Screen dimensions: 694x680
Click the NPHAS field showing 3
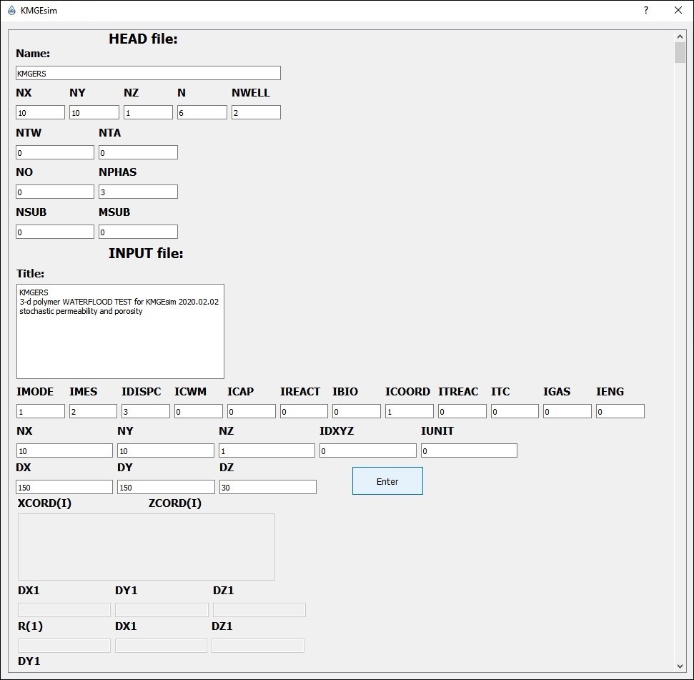point(138,192)
